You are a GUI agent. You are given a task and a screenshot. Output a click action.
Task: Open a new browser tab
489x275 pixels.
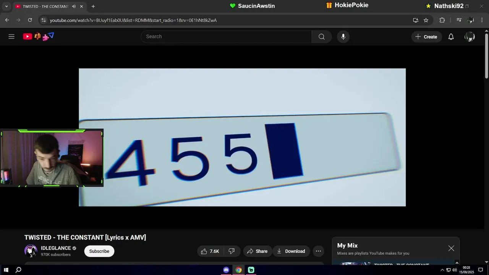coord(93,6)
